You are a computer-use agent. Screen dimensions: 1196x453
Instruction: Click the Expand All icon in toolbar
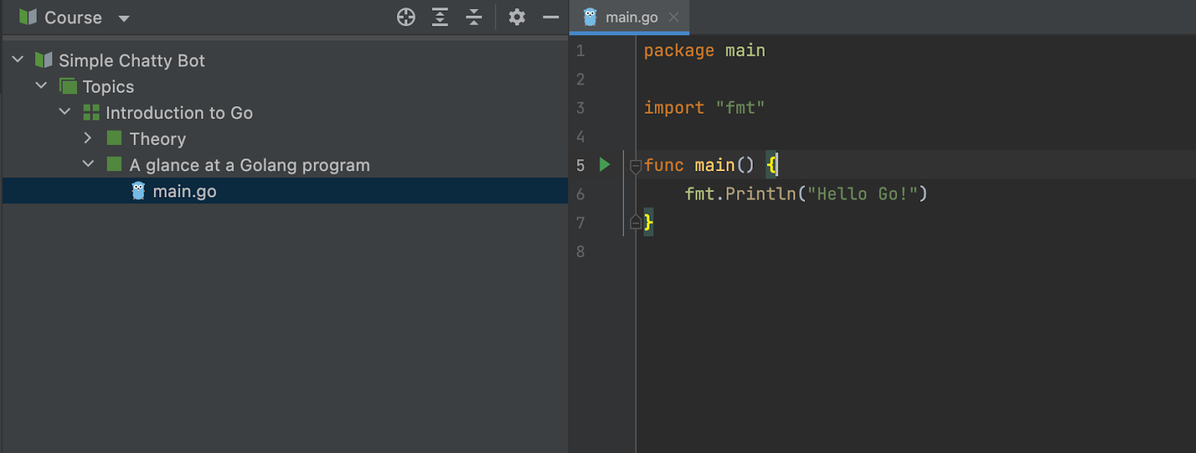tap(440, 17)
